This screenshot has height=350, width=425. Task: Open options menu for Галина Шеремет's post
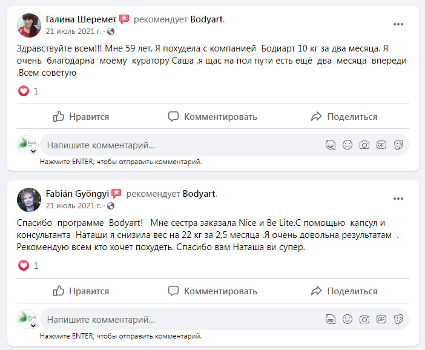click(x=398, y=24)
